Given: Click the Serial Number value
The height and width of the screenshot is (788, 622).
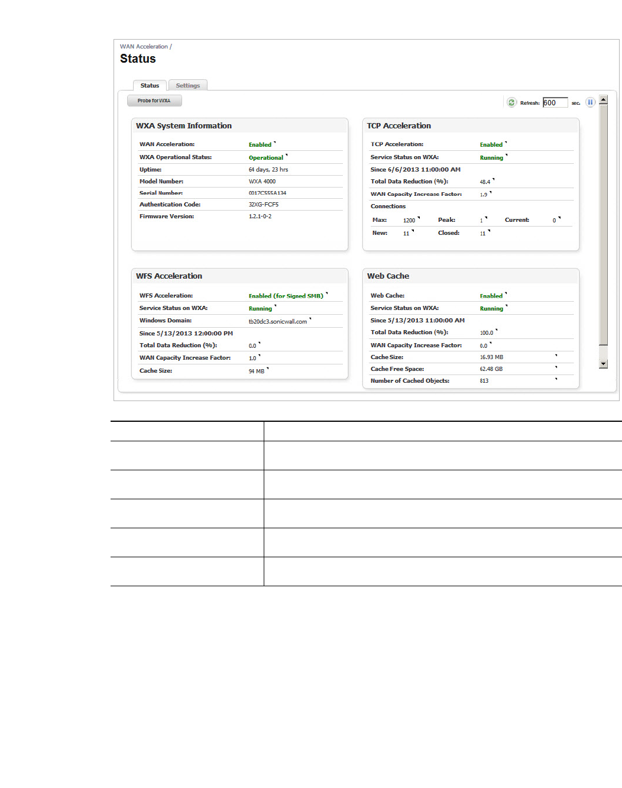Looking at the screenshot, I should pyautogui.click(x=267, y=193).
